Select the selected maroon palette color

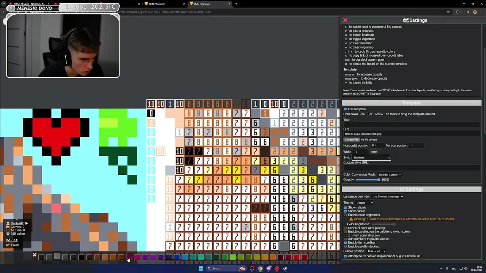tap(129, 256)
